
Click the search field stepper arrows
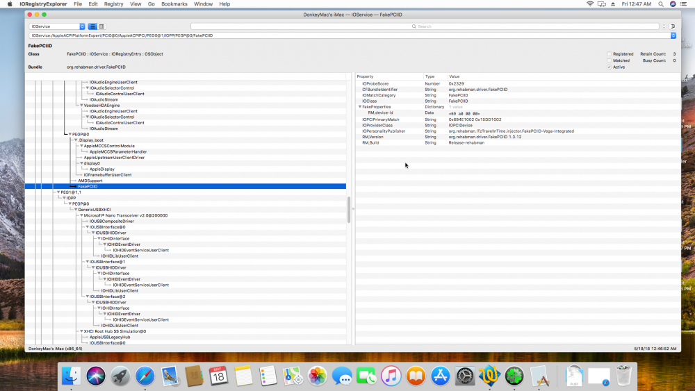point(664,26)
